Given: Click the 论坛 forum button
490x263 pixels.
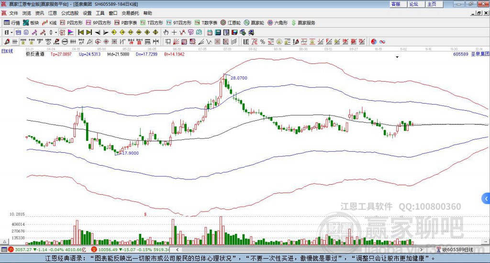Looking at the screenshot, I should pos(416,4).
